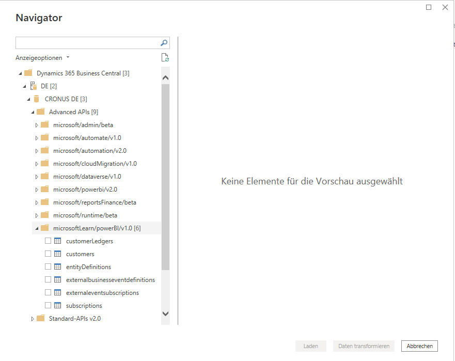Tick the subscriptions checkbox
The image size is (455, 361).
(x=48, y=305)
